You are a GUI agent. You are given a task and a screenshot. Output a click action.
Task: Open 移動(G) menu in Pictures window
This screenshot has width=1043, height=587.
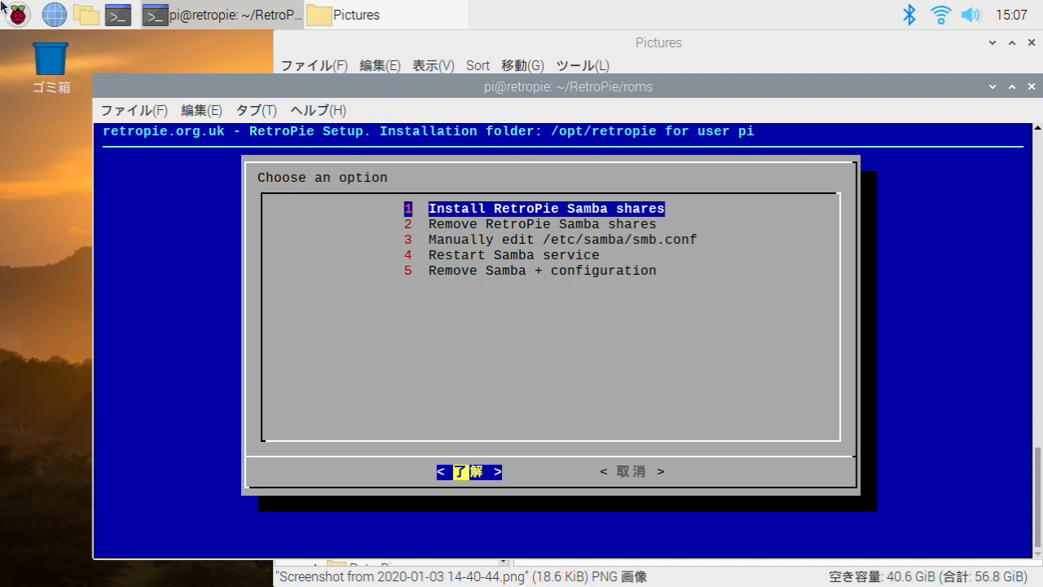(522, 65)
